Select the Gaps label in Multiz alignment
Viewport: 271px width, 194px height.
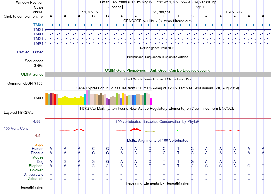click(x=39, y=144)
